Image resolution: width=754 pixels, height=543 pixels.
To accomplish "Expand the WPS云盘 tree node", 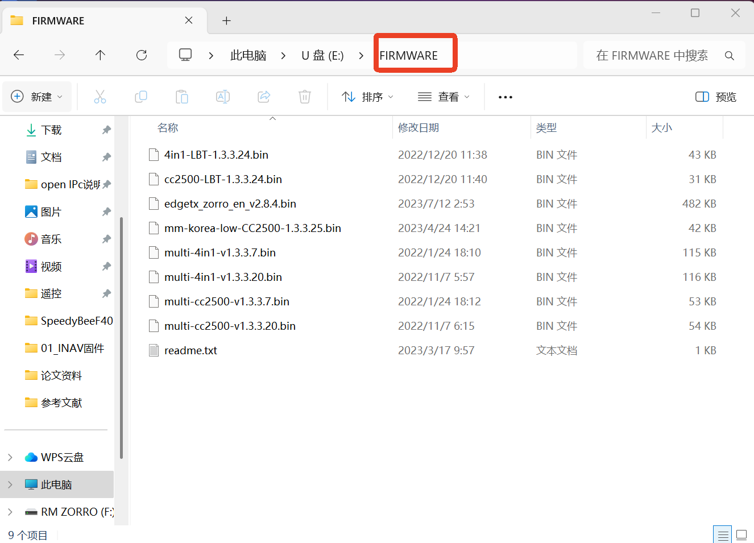I will coord(10,457).
